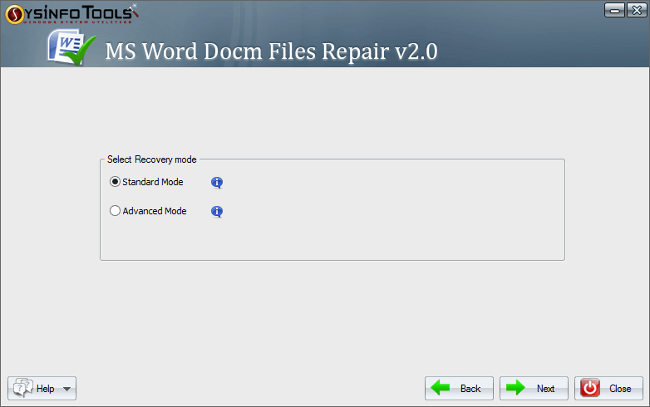This screenshot has height=407, width=650.
Task: Proceed with the Next button
Action: pos(534,389)
